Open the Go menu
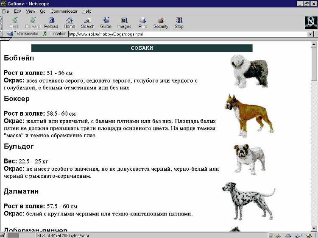This screenshot has height=238, width=318. tap(42, 11)
